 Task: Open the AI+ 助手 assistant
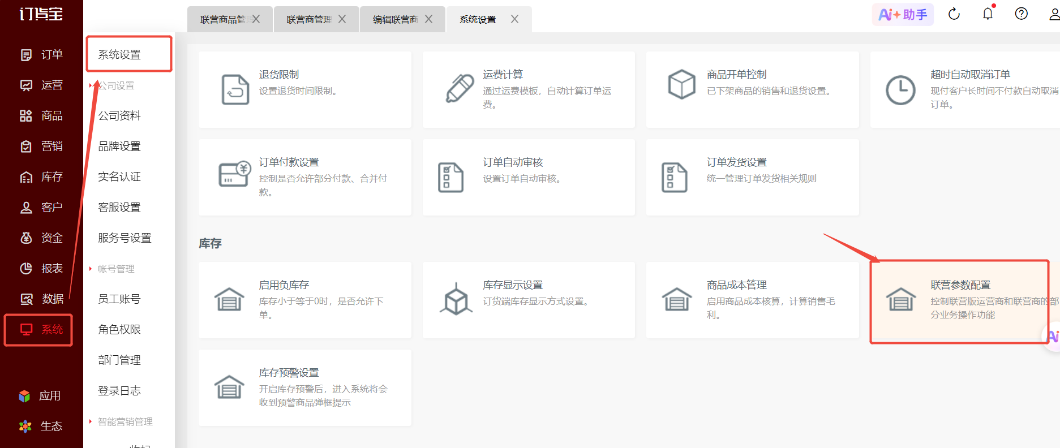click(x=903, y=15)
